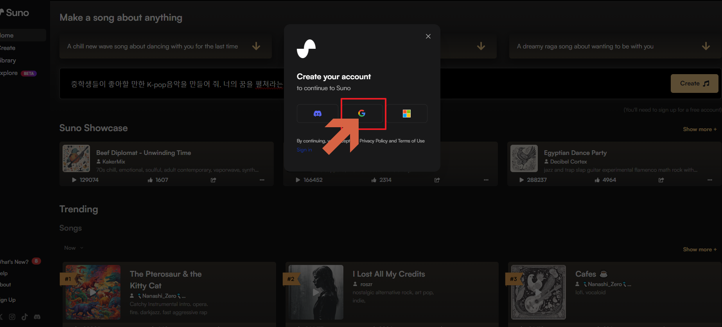Use the middle prompt suggestion arrow

pos(481,46)
